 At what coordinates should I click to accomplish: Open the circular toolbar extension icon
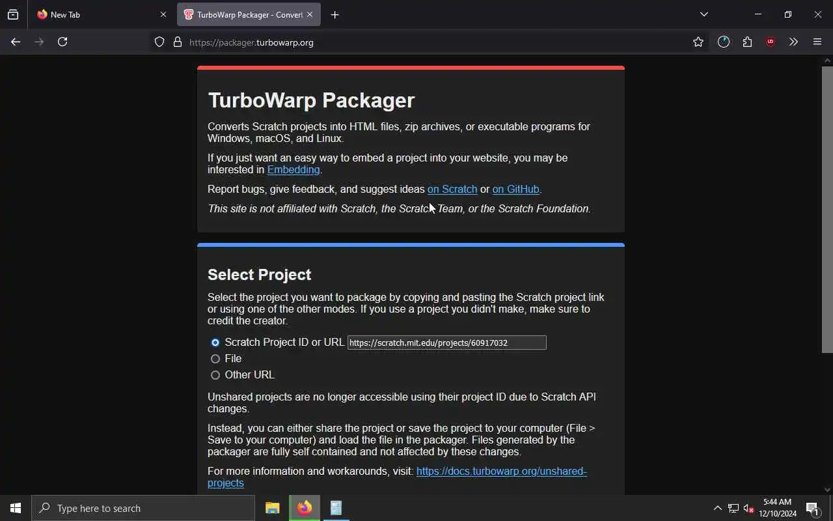(x=724, y=42)
